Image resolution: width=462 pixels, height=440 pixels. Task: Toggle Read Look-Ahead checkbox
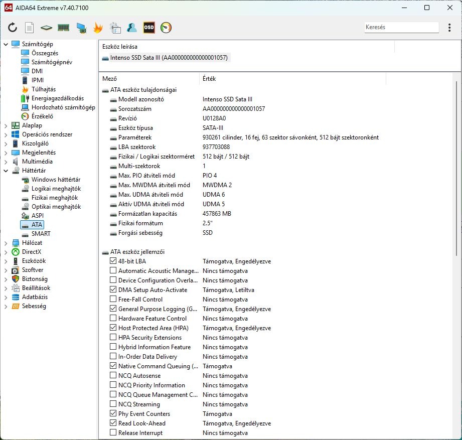point(113,423)
